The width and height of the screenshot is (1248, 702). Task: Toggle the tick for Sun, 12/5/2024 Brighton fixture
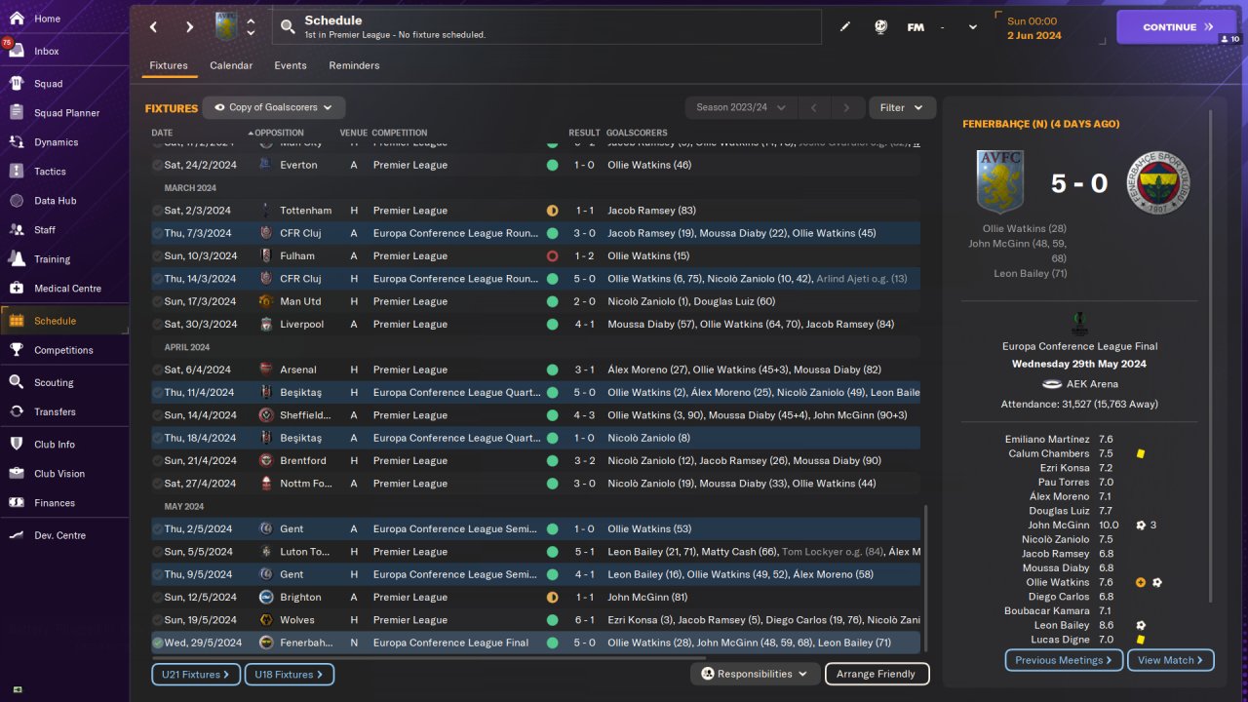[x=158, y=598]
